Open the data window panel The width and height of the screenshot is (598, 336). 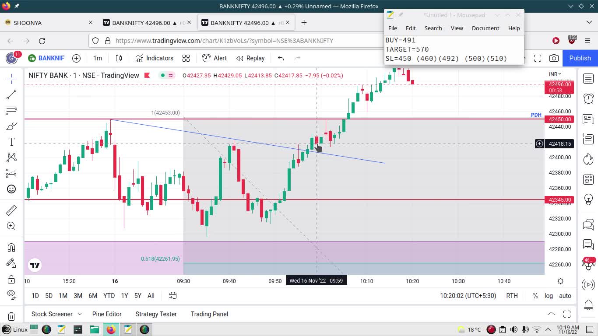(588, 139)
